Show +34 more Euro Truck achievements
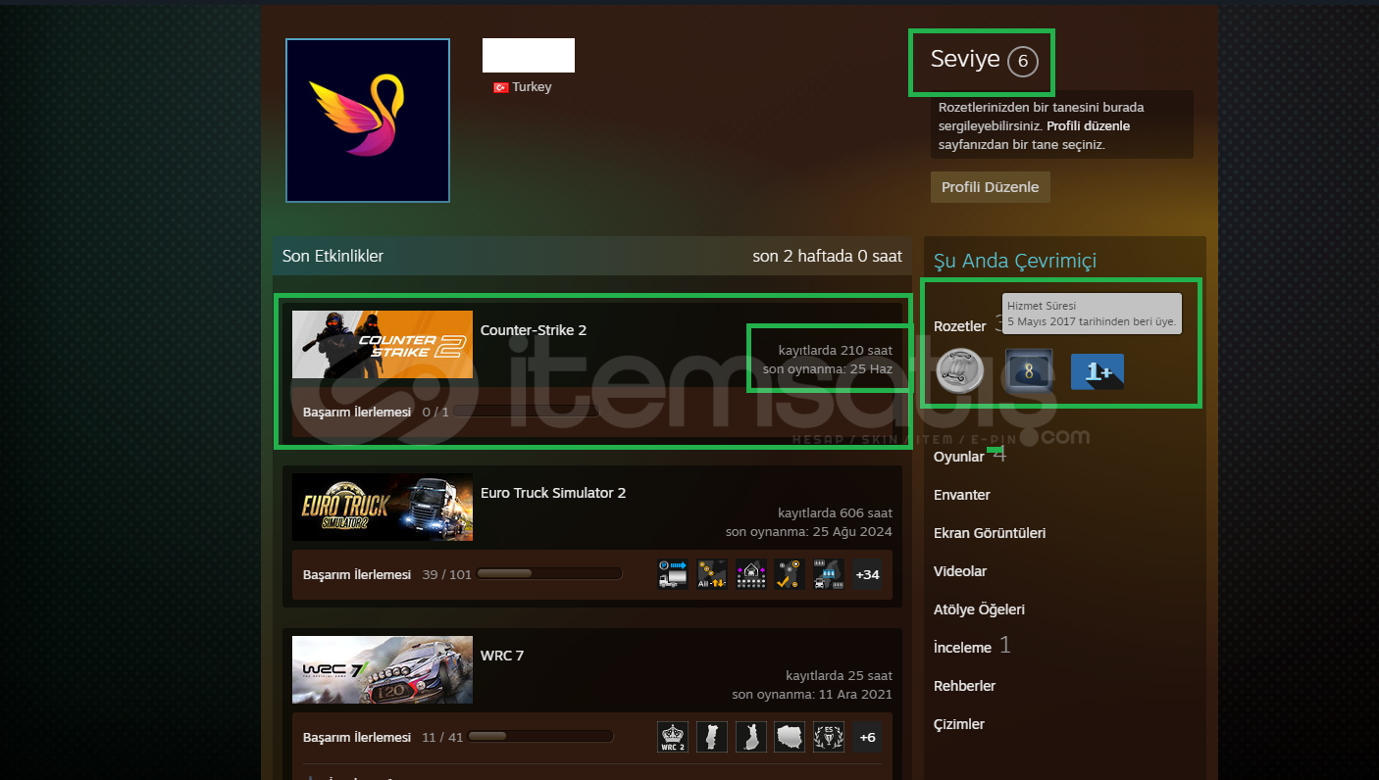This screenshot has height=780, width=1379. coord(867,574)
